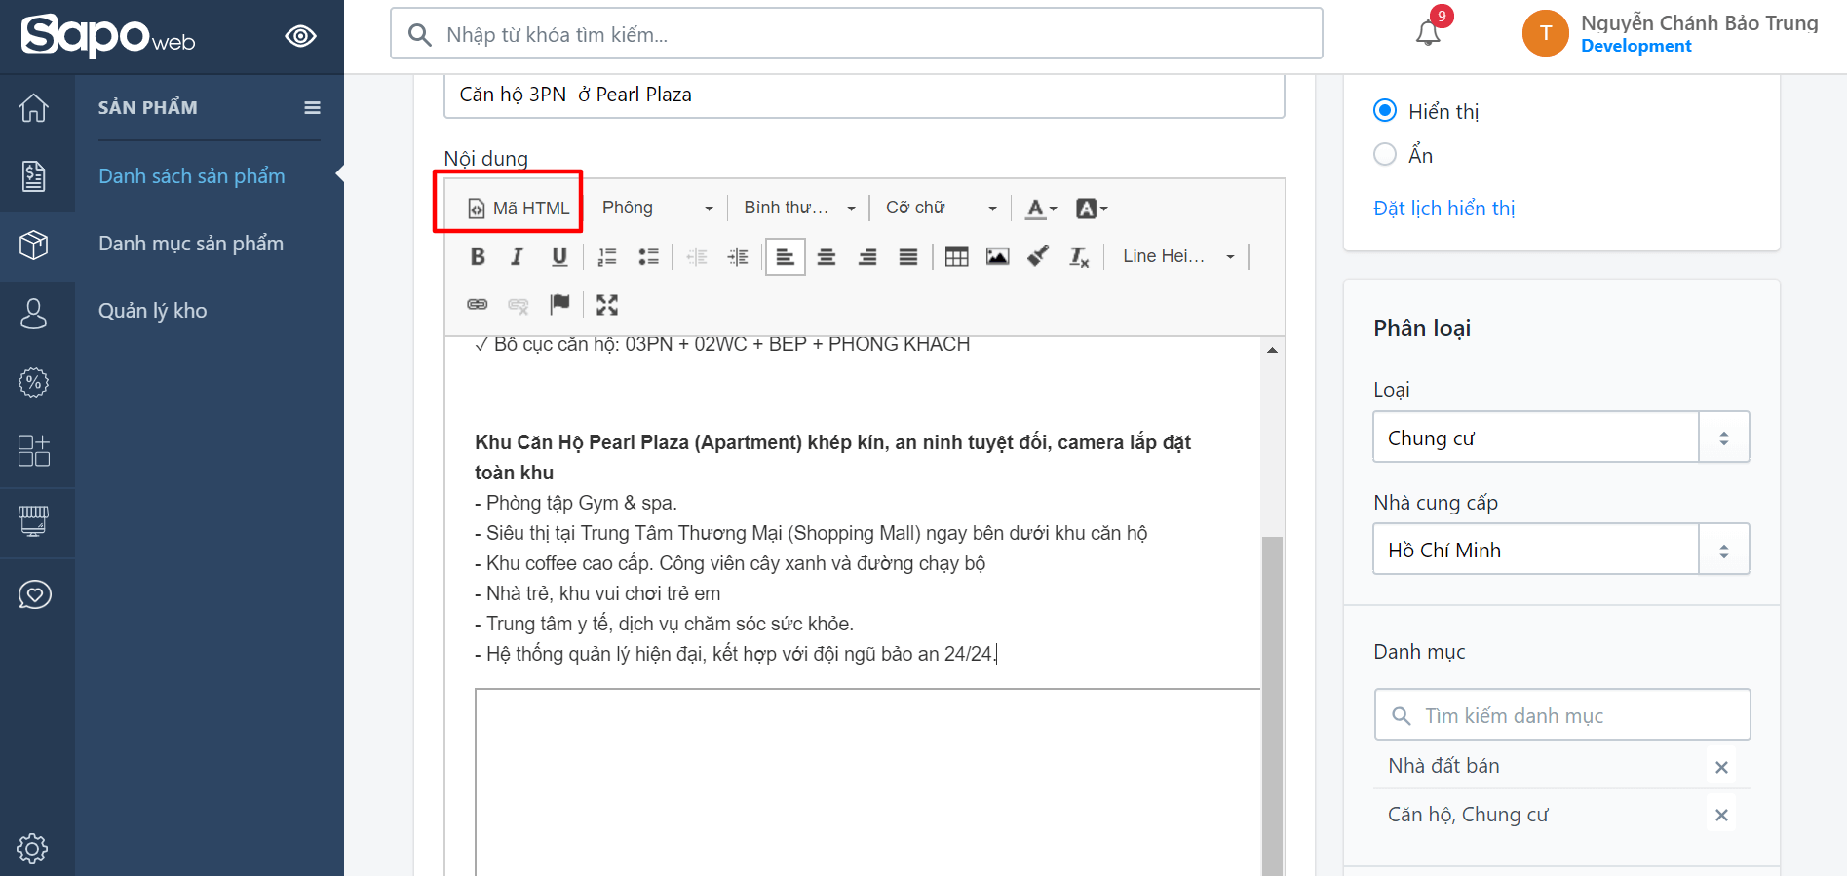
Task: Open the Nhà cung cấp dropdown Hồ Chí Minh
Action: [1561, 550]
